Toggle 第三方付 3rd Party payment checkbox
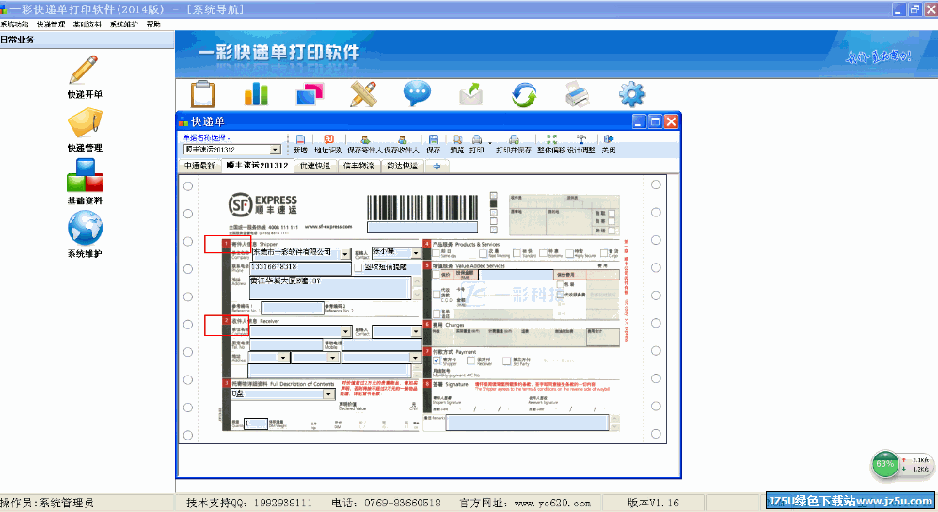Image resolution: width=938 pixels, height=512 pixels. 506,360
